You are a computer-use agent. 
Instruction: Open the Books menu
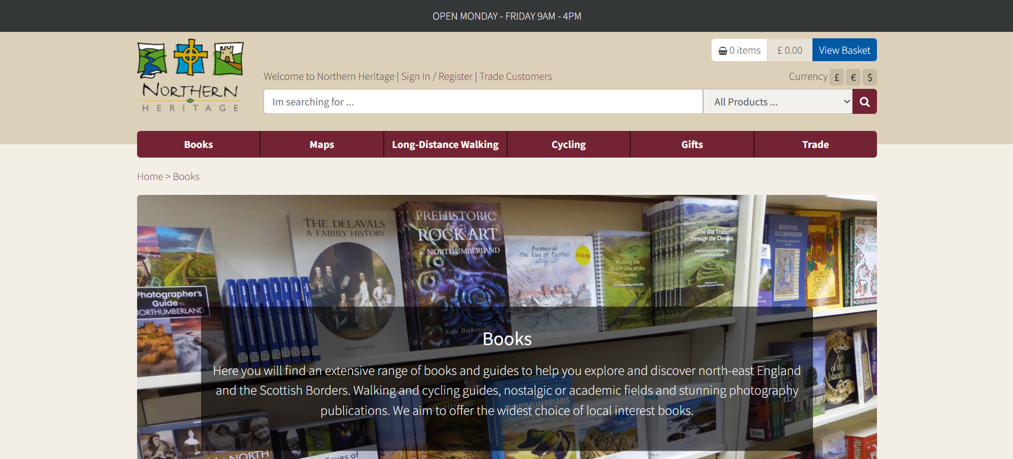click(x=198, y=145)
